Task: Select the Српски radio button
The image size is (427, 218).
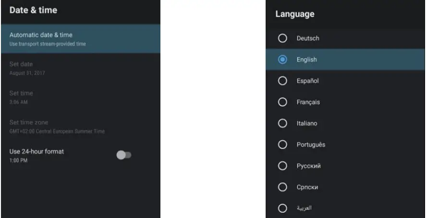Action: 283,187
